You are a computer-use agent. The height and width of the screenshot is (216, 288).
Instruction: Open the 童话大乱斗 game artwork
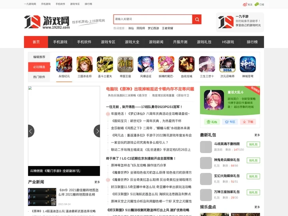214,100
